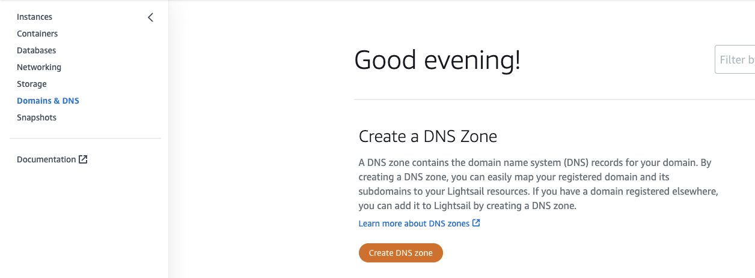Go to Containers in the sidebar
The height and width of the screenshot is (278, 755).
pyautogui.click(x=37, y=34)
